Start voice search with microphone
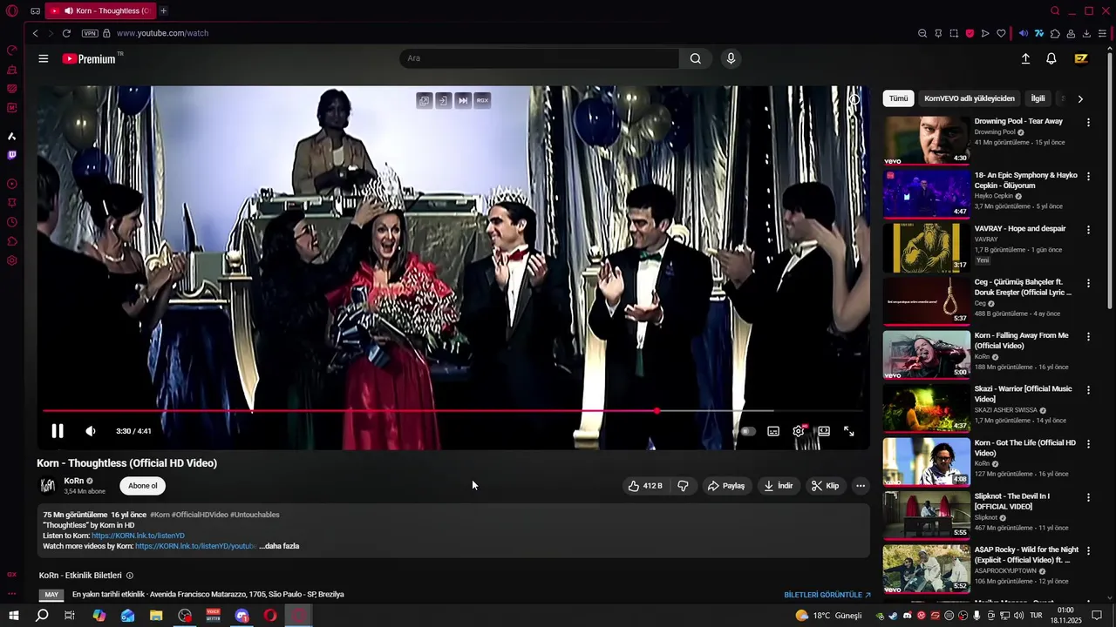This screenshot has width=1116, height=627. (731, 58)
